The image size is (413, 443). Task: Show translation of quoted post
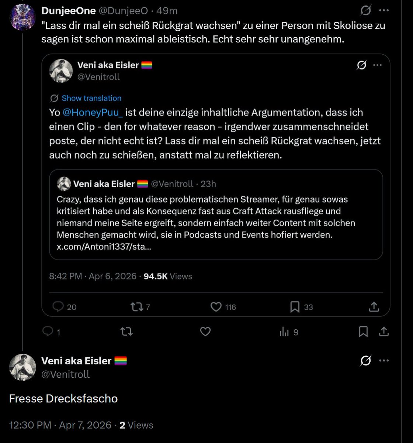click(91, 98)
